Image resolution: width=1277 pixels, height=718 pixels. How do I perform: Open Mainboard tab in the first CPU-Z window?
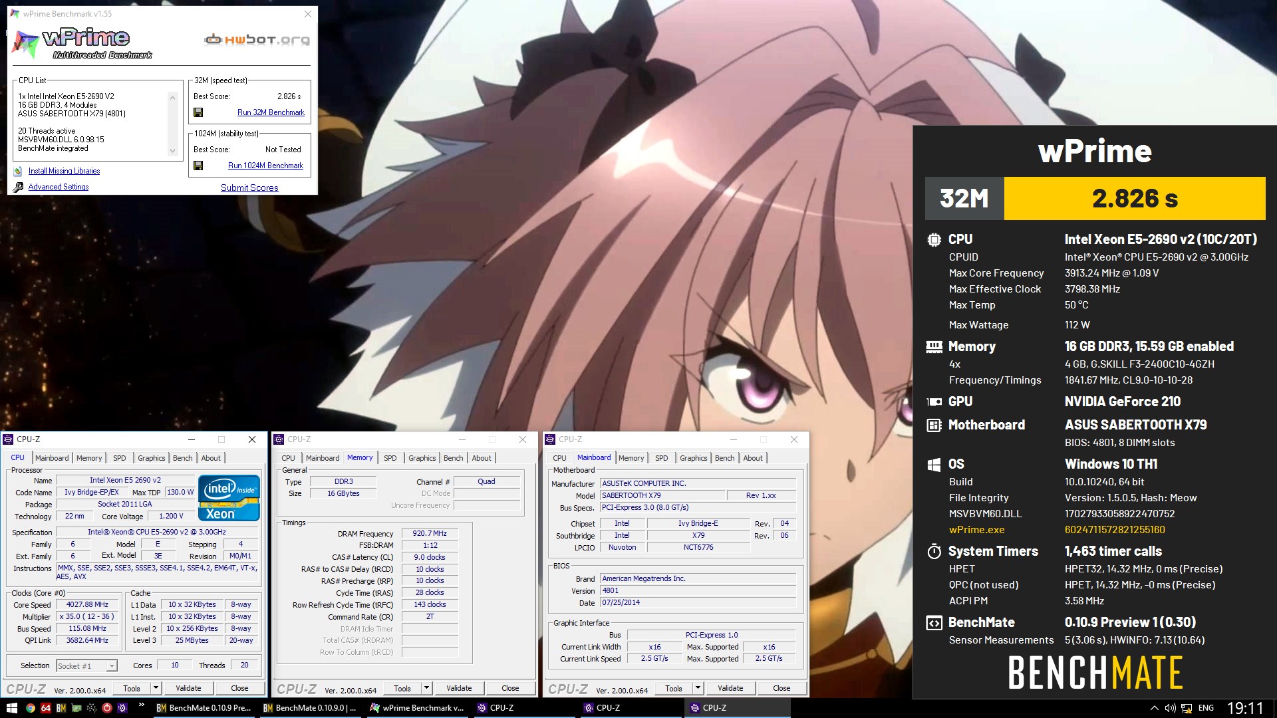(52, 458)
